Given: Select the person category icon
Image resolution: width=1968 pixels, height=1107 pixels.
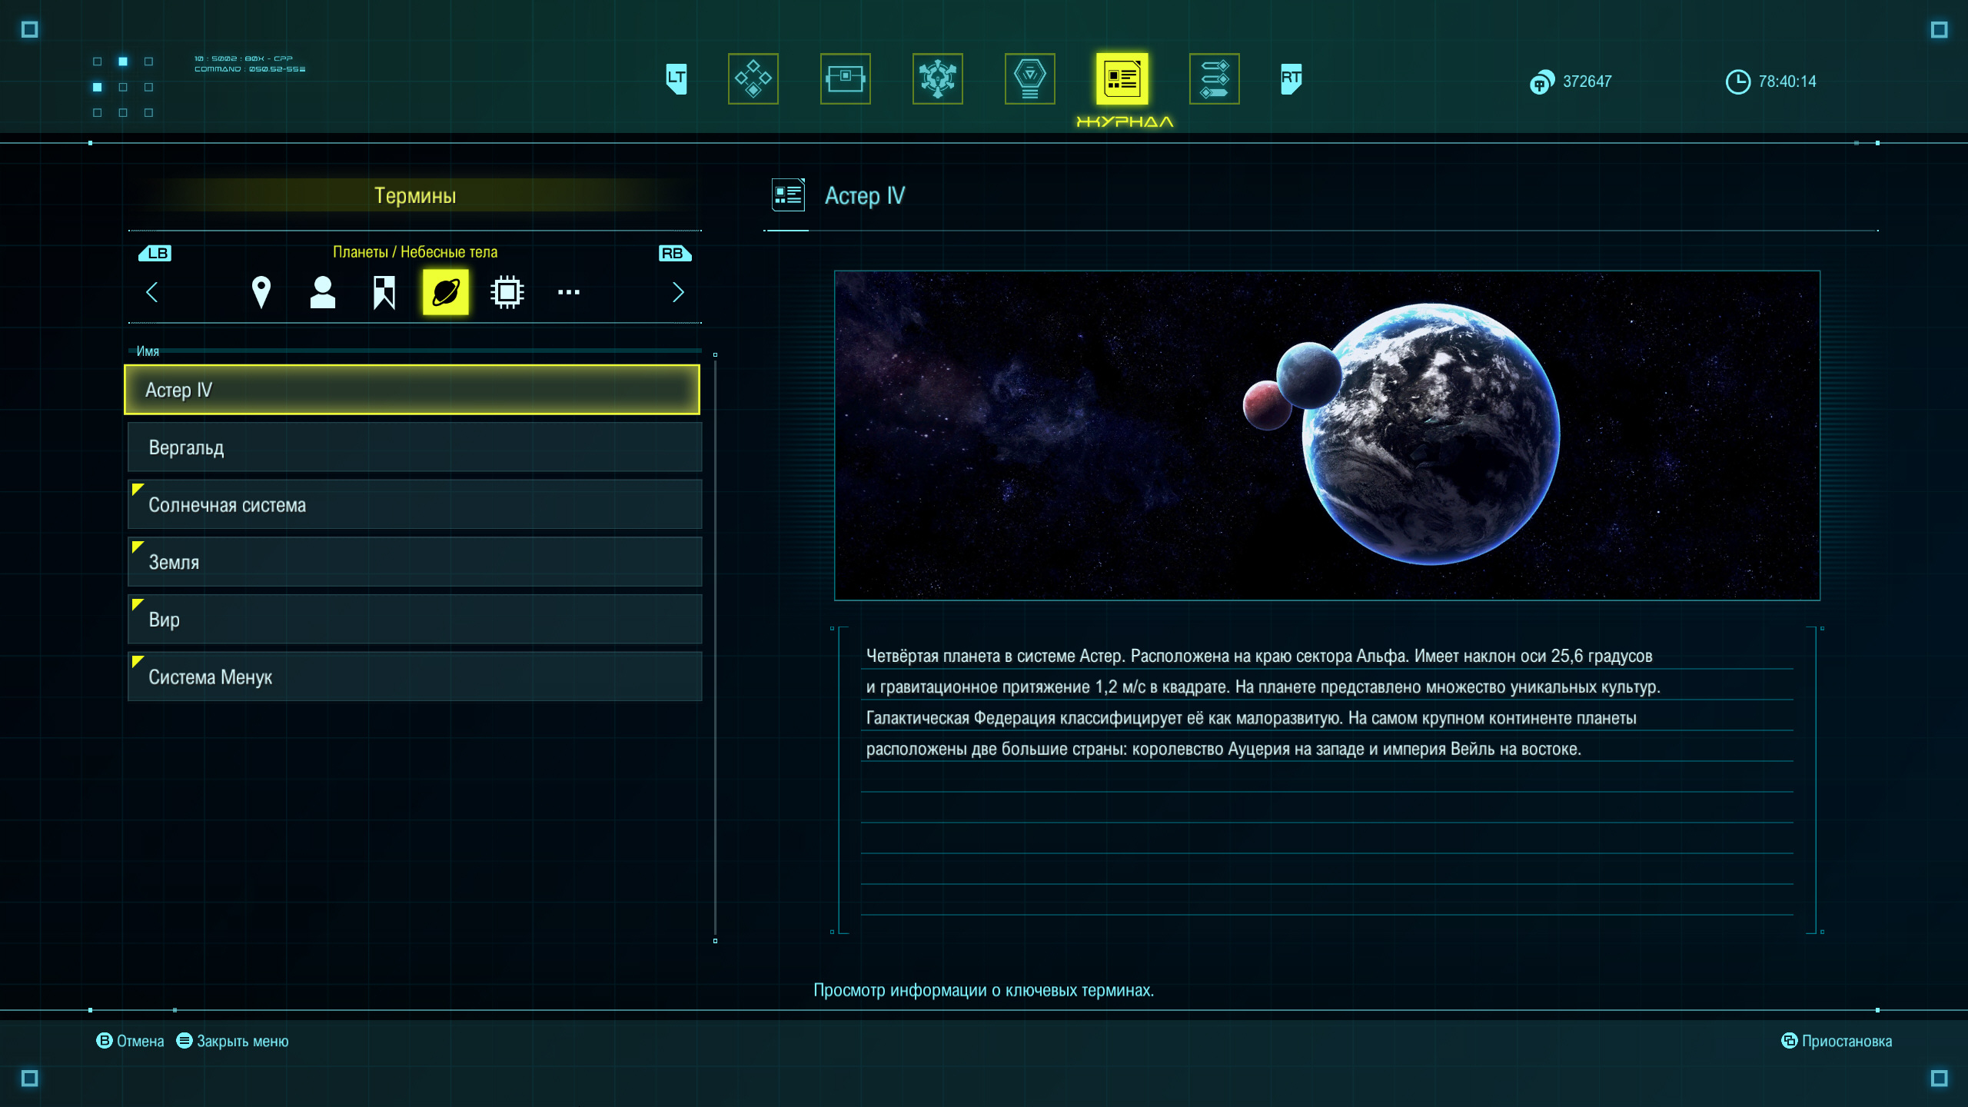Looking at the screenshot, I should point(323,292).
